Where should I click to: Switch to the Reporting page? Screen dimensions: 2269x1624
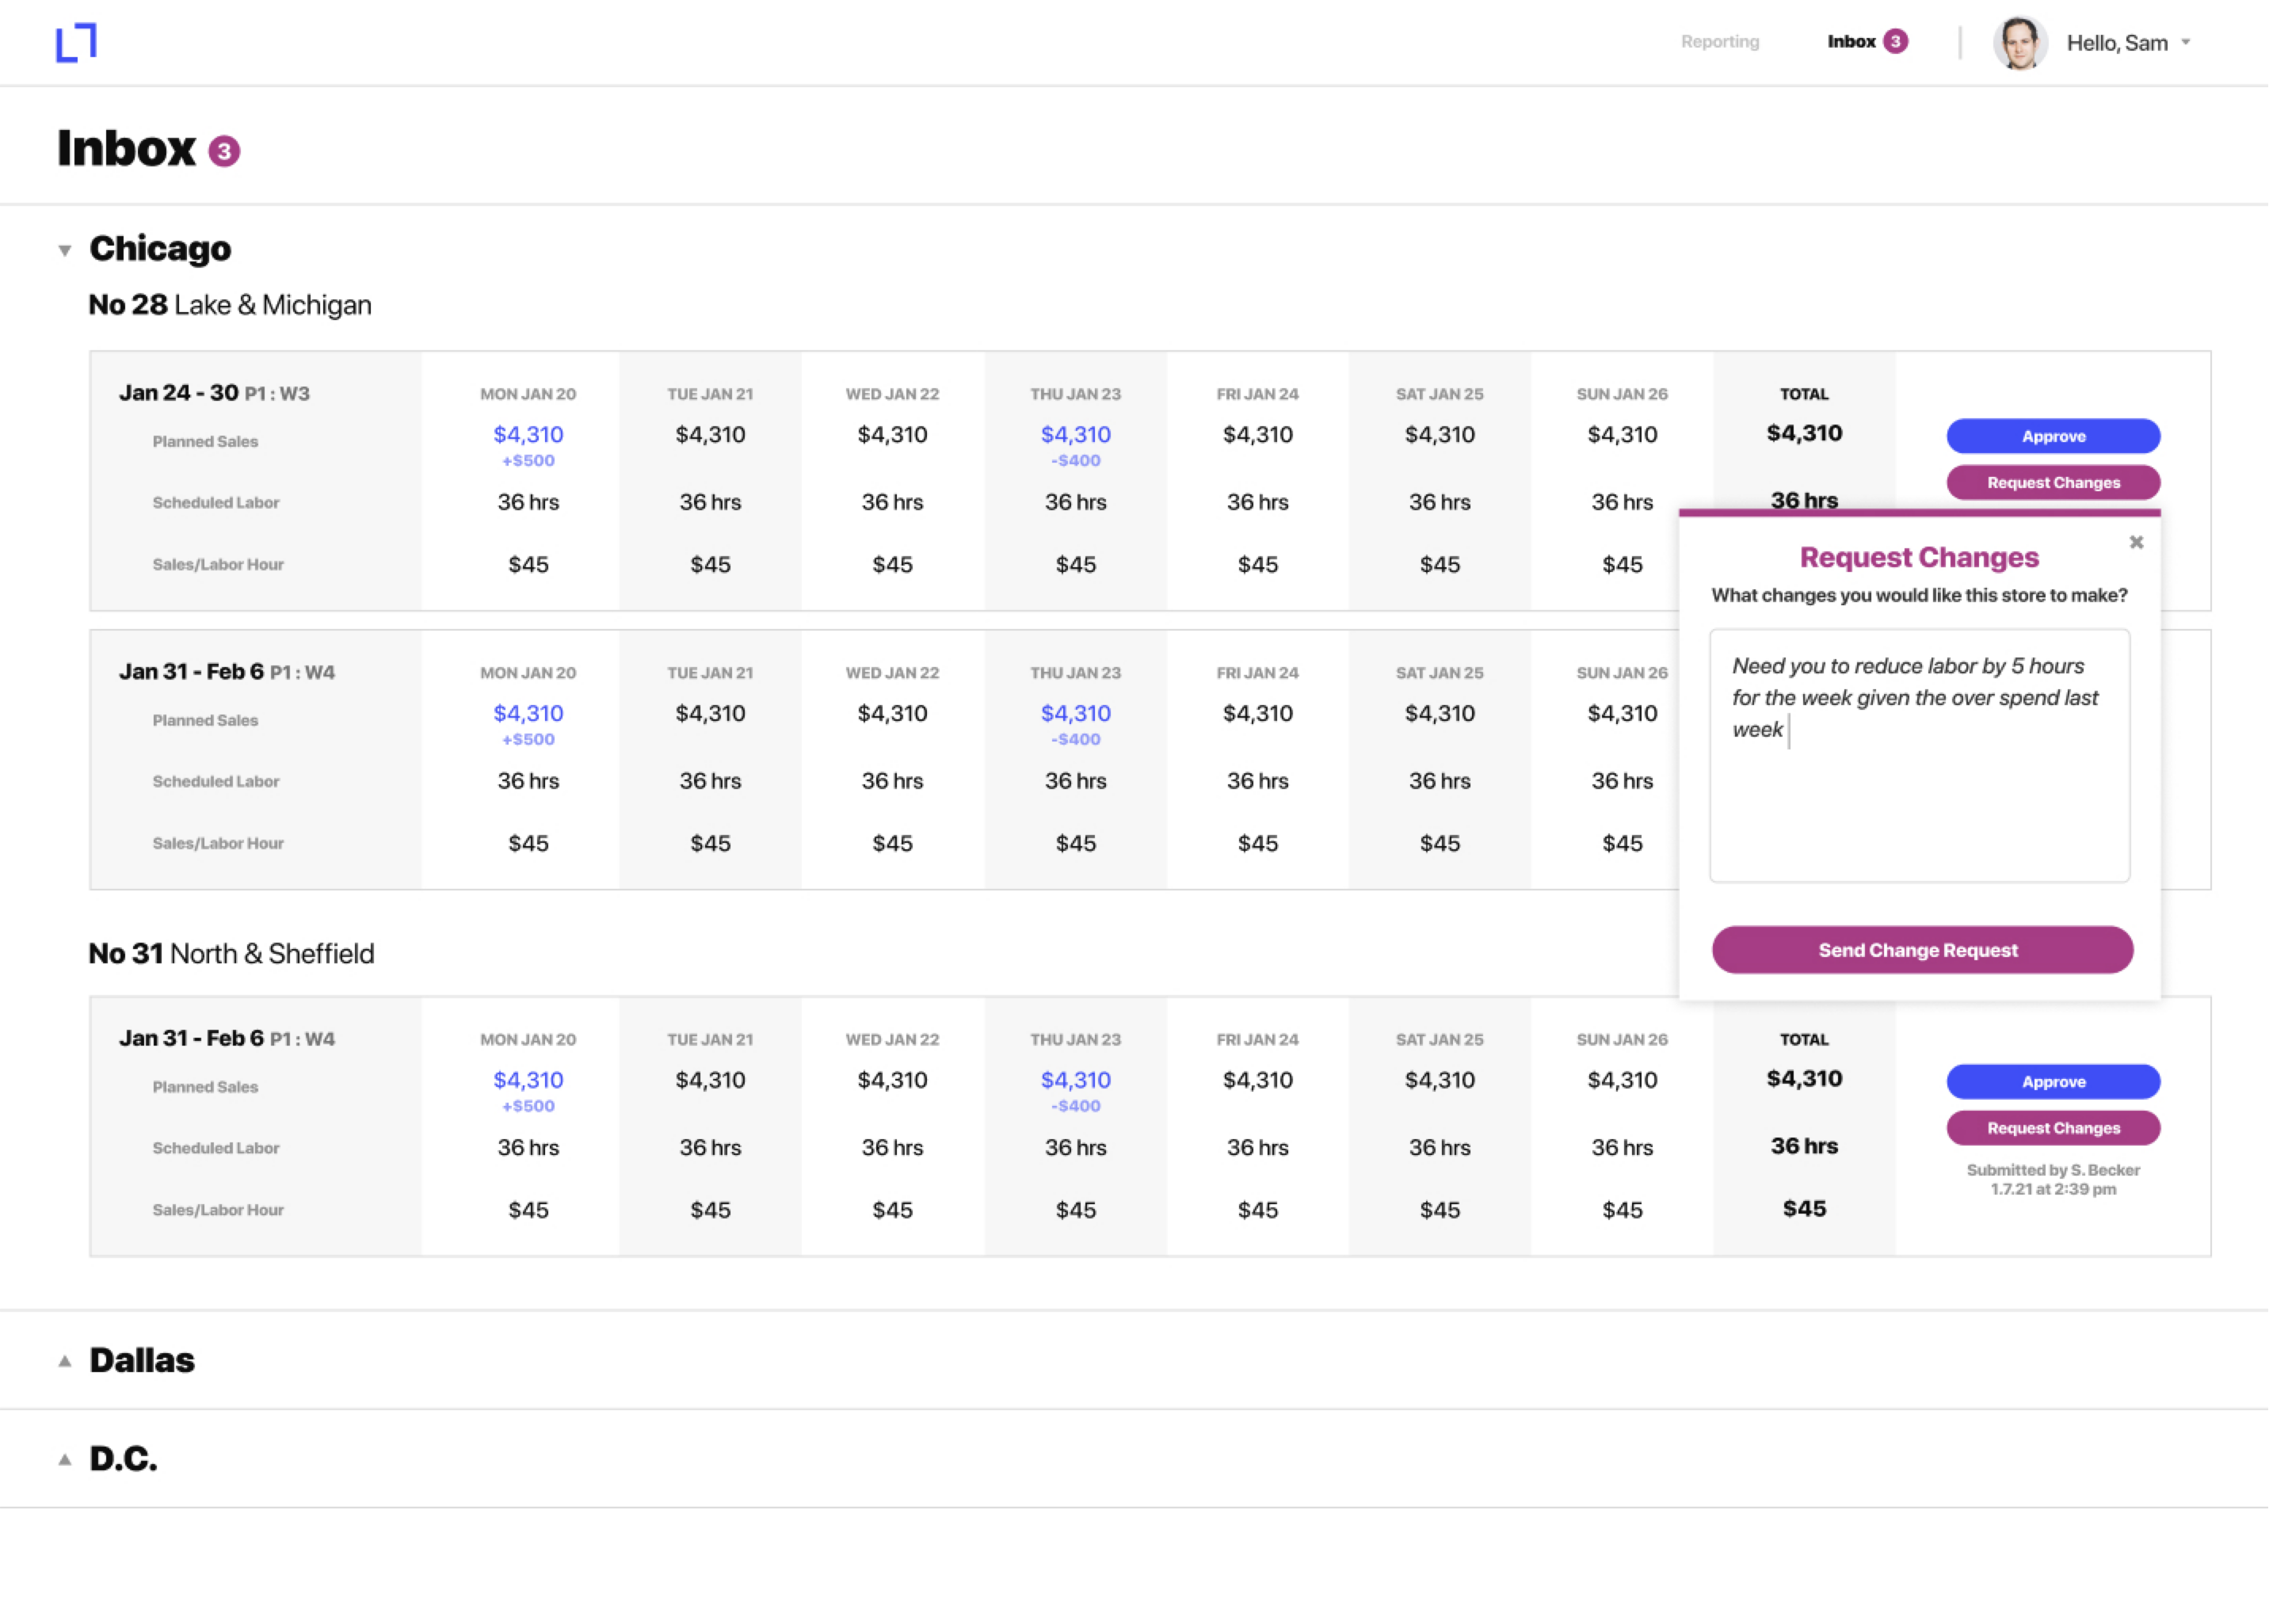pos(1719,41)
